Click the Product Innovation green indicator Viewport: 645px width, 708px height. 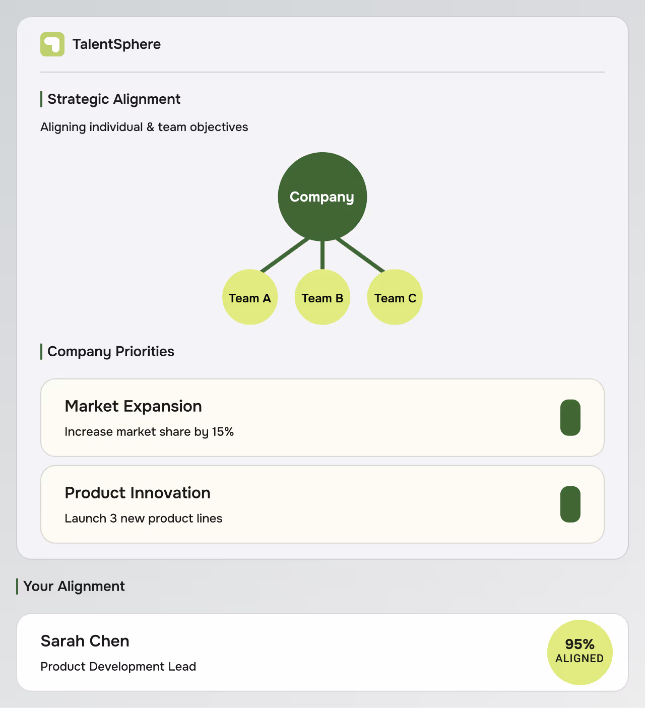tap(570, 504)
